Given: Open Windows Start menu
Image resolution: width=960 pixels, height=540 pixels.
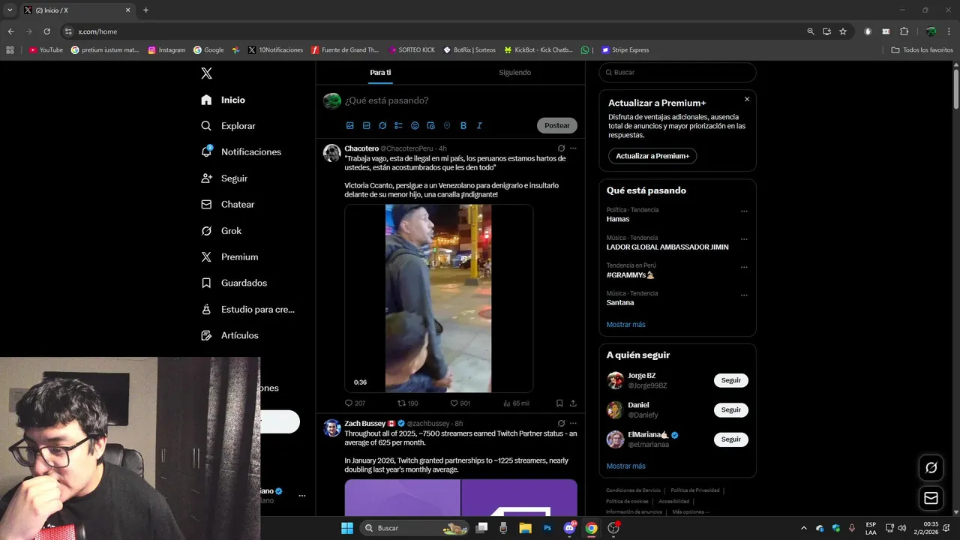Looking at the screenshot, I should point(347,528).
